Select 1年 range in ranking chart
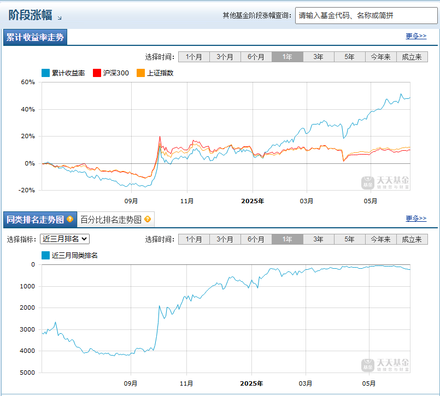The width and height of the screenshot is (440, 396). click(288, 239)
